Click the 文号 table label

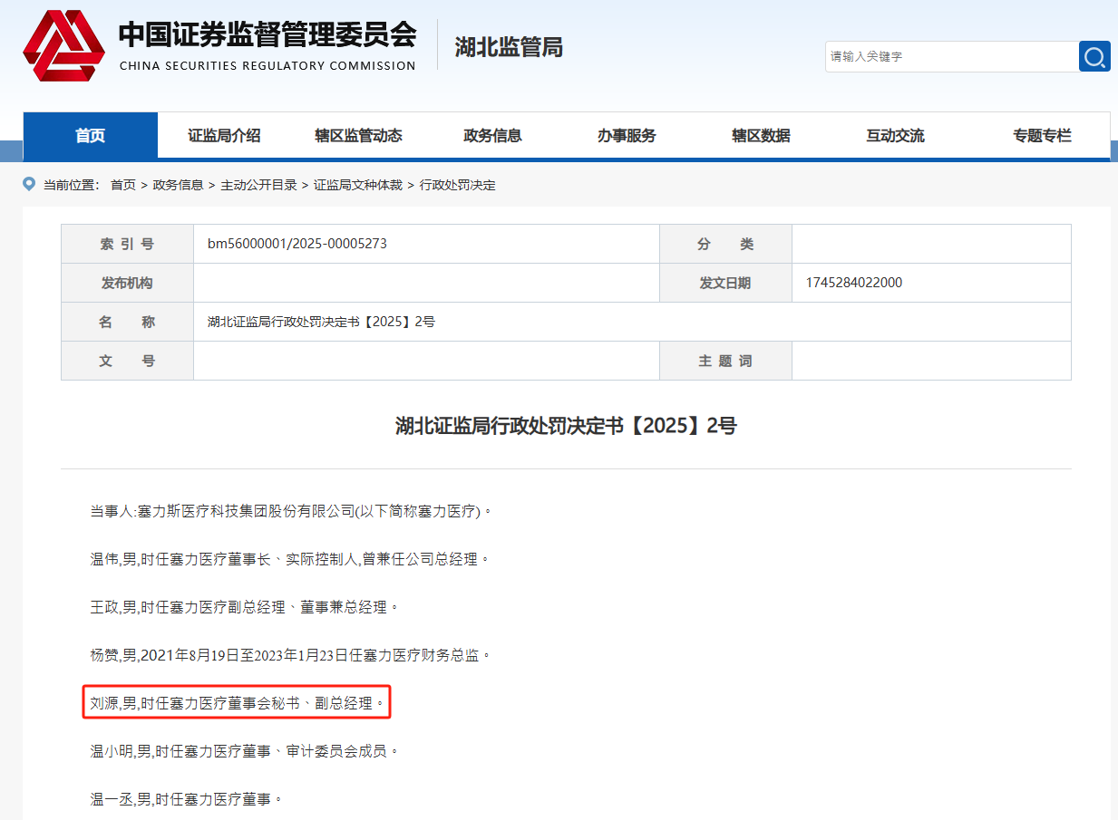point(127,361)
